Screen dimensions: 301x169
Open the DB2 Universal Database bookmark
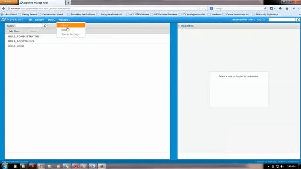(x=164, y=15)
